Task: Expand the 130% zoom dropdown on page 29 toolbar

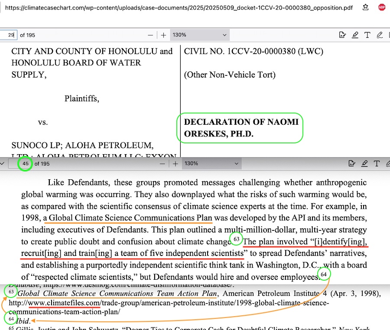Action: [199, 35]
